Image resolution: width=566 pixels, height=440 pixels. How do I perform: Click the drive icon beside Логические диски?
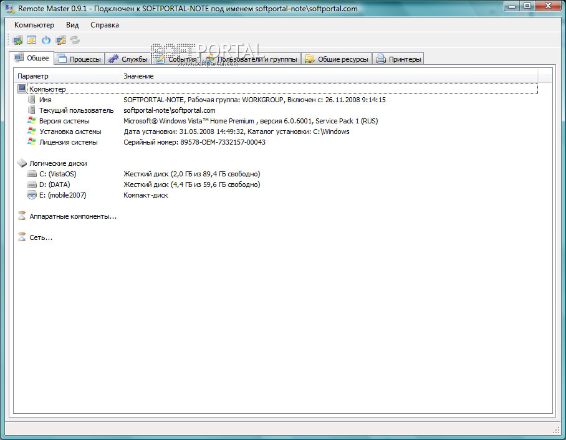coord(22,163)
